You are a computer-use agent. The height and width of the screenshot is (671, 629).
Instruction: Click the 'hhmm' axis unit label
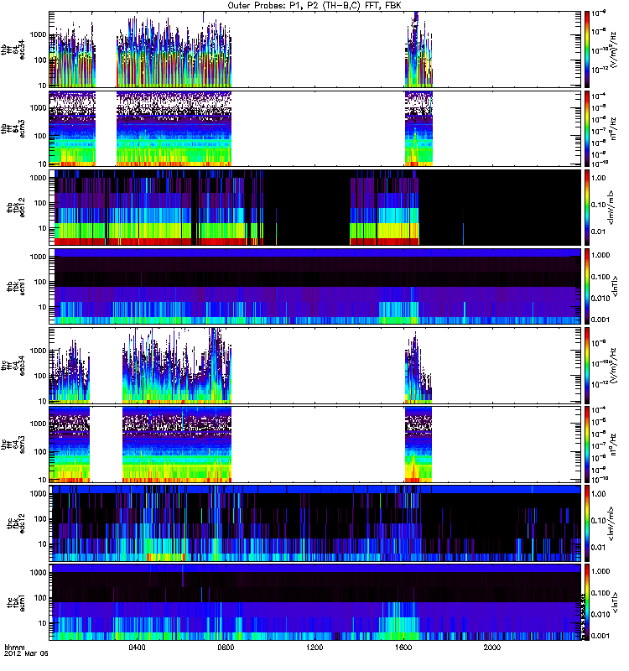[x=14, y=647]
